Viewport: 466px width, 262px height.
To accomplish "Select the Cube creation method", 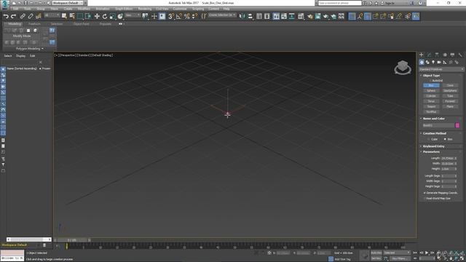I will [429, 139].
